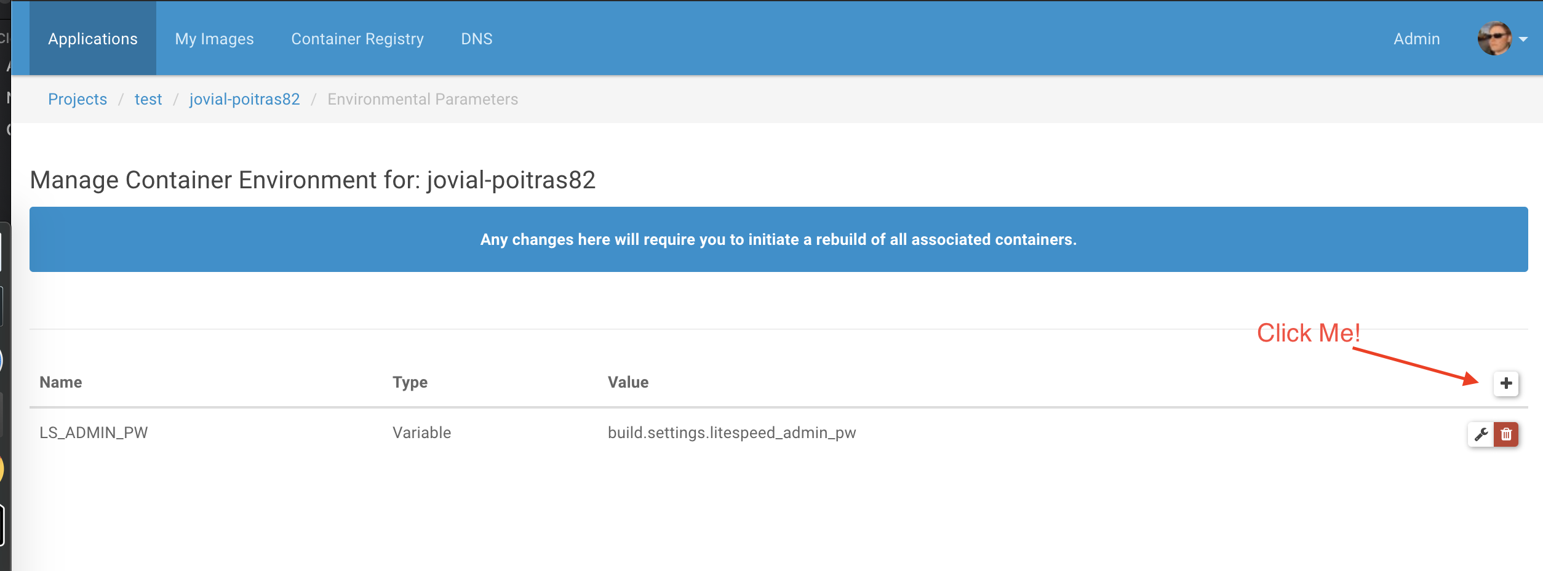Click the rebuild notice banner
This screenshot has width=1543, height=571.
779,239
